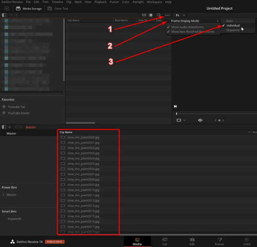
Task: Open media storage search
Action: [x=159, y=15]
